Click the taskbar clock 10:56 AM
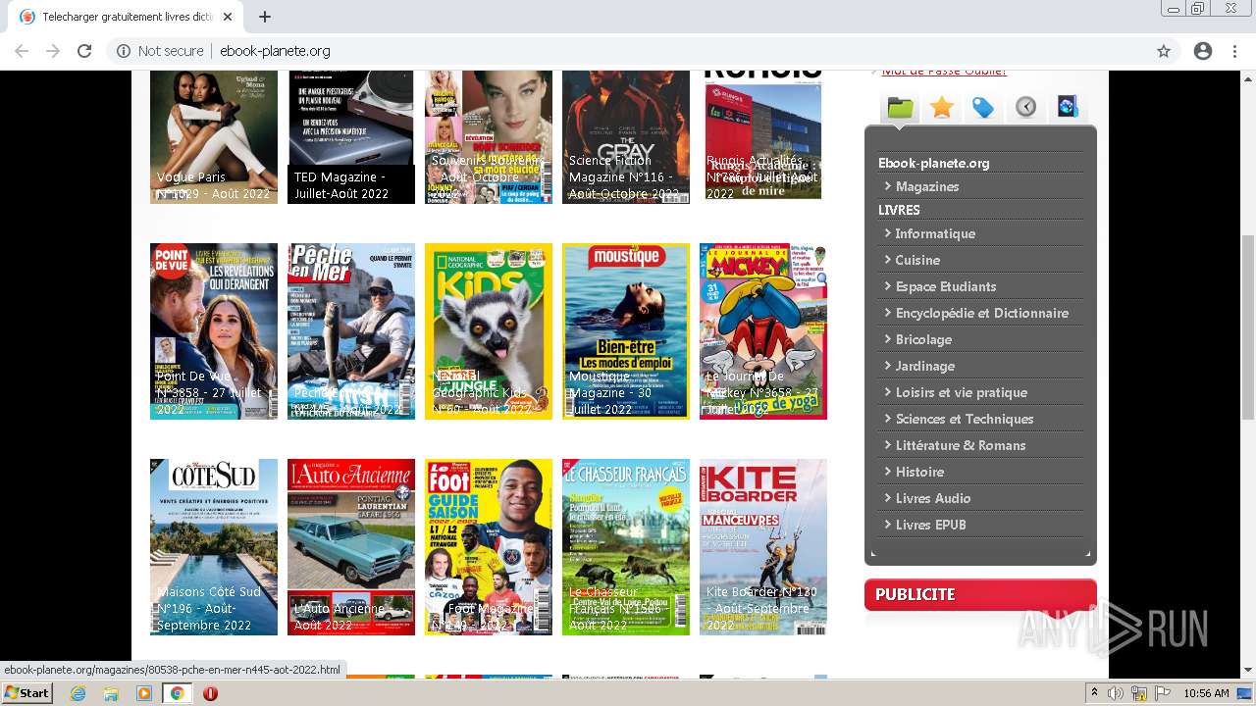Viewport: 1256px width, 706px height. (1206, 693)
